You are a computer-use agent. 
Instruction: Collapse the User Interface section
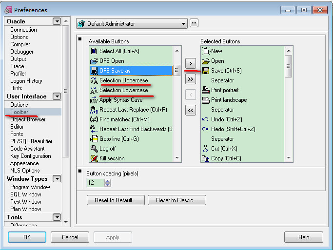57,96
